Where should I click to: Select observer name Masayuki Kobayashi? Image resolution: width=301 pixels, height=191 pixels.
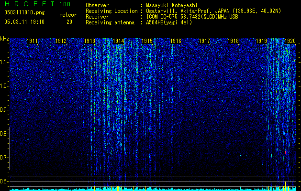click(x=172, y=5)
